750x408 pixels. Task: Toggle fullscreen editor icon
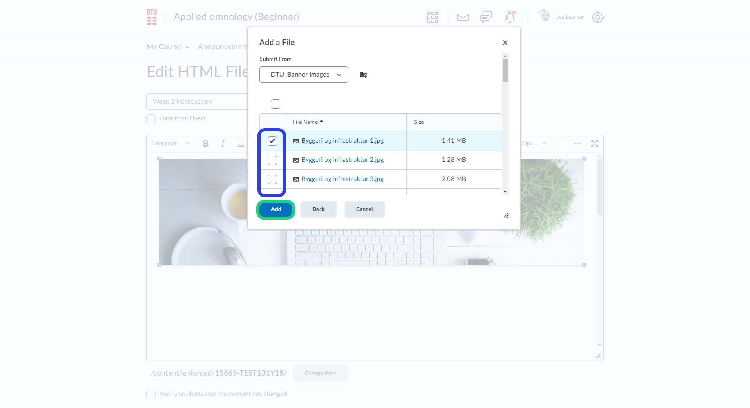(595, 143)
